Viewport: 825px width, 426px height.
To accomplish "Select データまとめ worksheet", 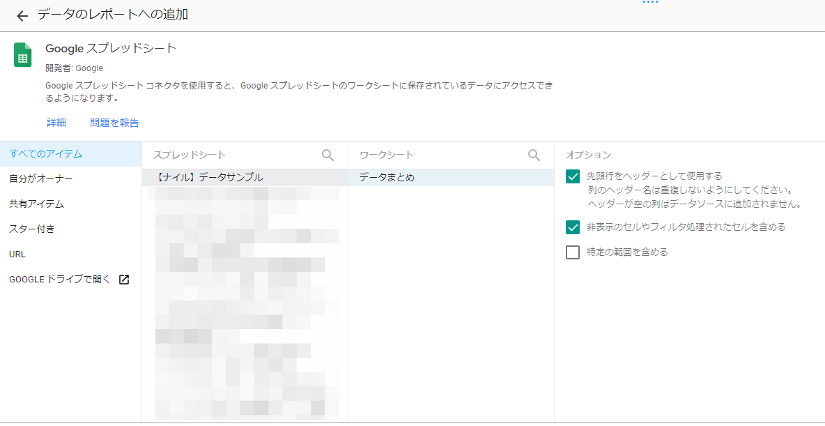I will [451, 178].
